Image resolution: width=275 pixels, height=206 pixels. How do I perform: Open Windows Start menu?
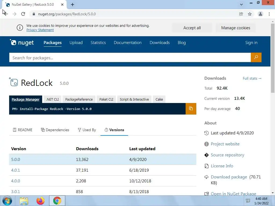pyautogui.click(x=7, y=201)
